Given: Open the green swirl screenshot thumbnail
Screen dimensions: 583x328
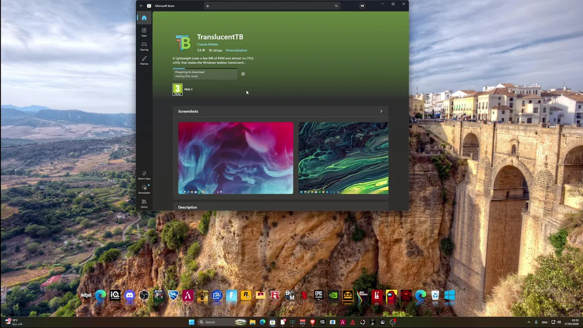Looking at the screenshot, I should (343, 158).
